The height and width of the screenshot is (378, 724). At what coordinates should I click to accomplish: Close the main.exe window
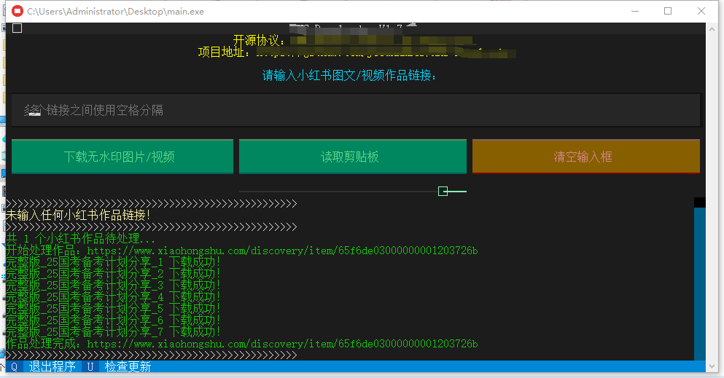pos(701,11)
